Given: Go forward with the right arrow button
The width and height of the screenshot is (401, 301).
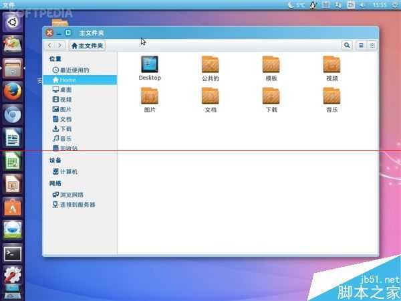Looking at the screenshot, I should coord(60,45).
